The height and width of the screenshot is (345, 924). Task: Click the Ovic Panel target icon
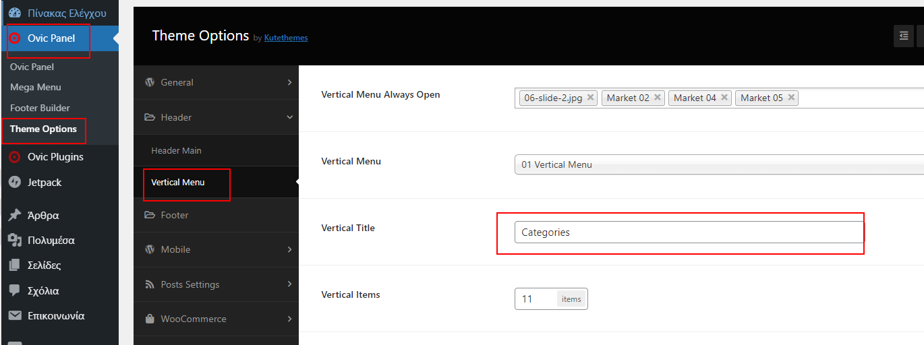point(15,38)
